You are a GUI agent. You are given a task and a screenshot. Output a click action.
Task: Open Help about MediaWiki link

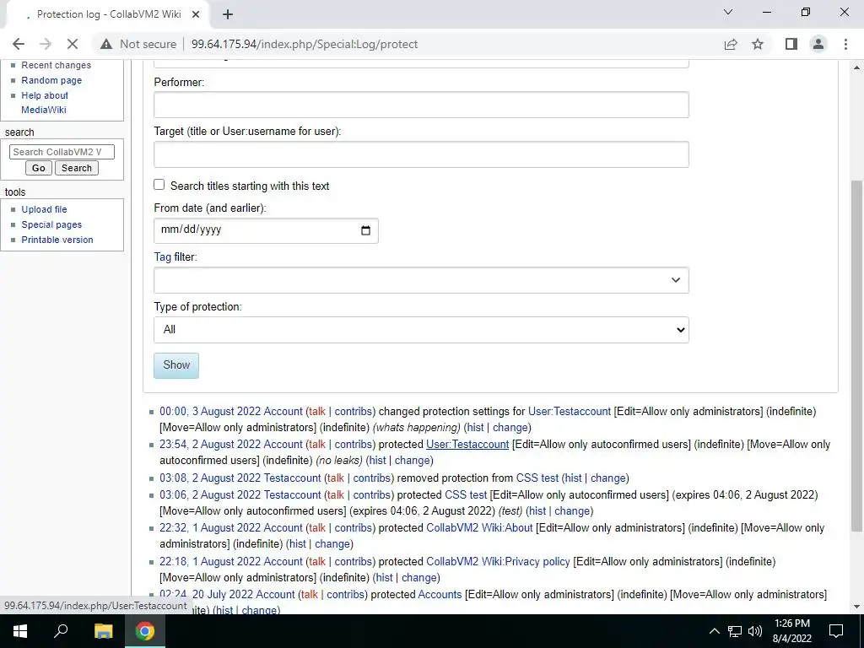coord(45,102)
